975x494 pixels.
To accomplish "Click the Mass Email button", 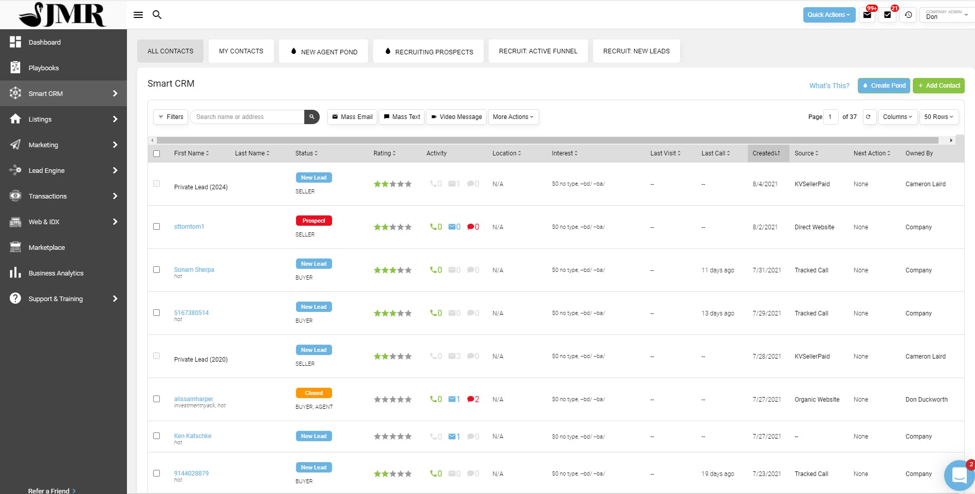I will (x=352, y=117).
